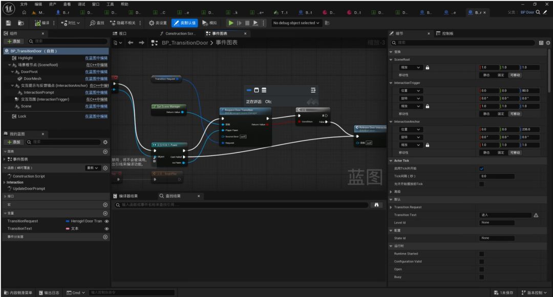The width and height of the screenshot is (553, 297).
Task: Open the No debug object selected dropdown
Action: [x=296, y=23]
